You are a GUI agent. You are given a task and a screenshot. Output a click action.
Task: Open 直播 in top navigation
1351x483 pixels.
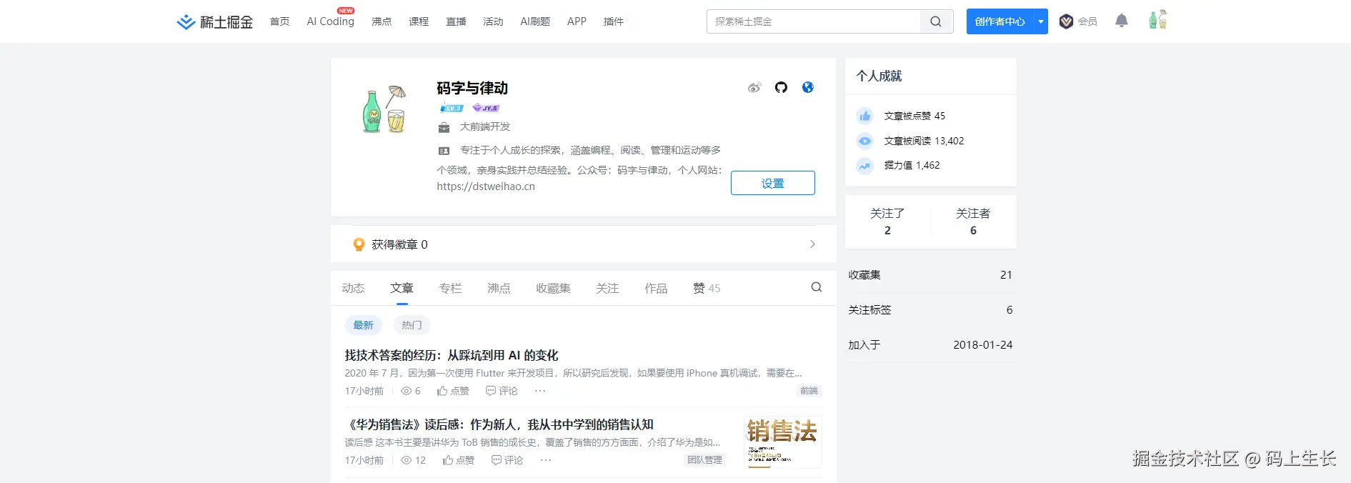click(456, 21)
